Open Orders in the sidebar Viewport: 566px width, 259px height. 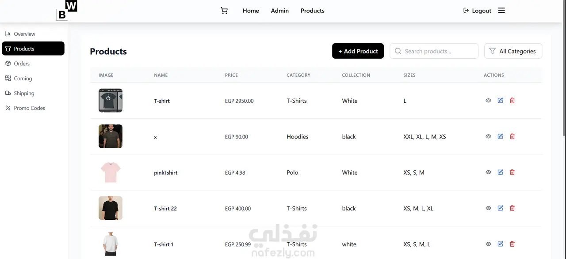tap(21, 64)
